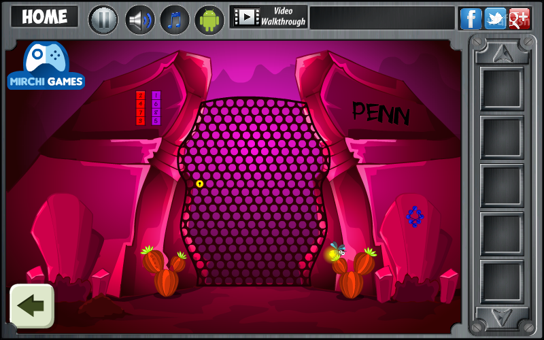Click the yellow keyhole on the gate
544x340 pixels.
click(x=199, y=184)
